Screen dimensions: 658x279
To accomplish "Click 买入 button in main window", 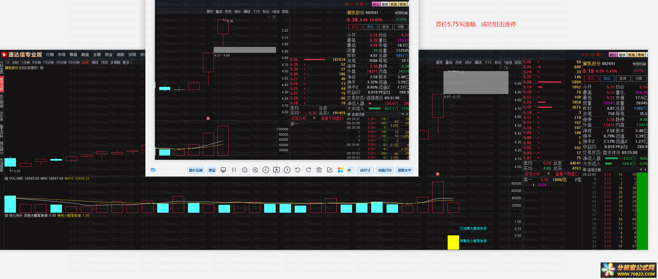I will click(591, 79).
